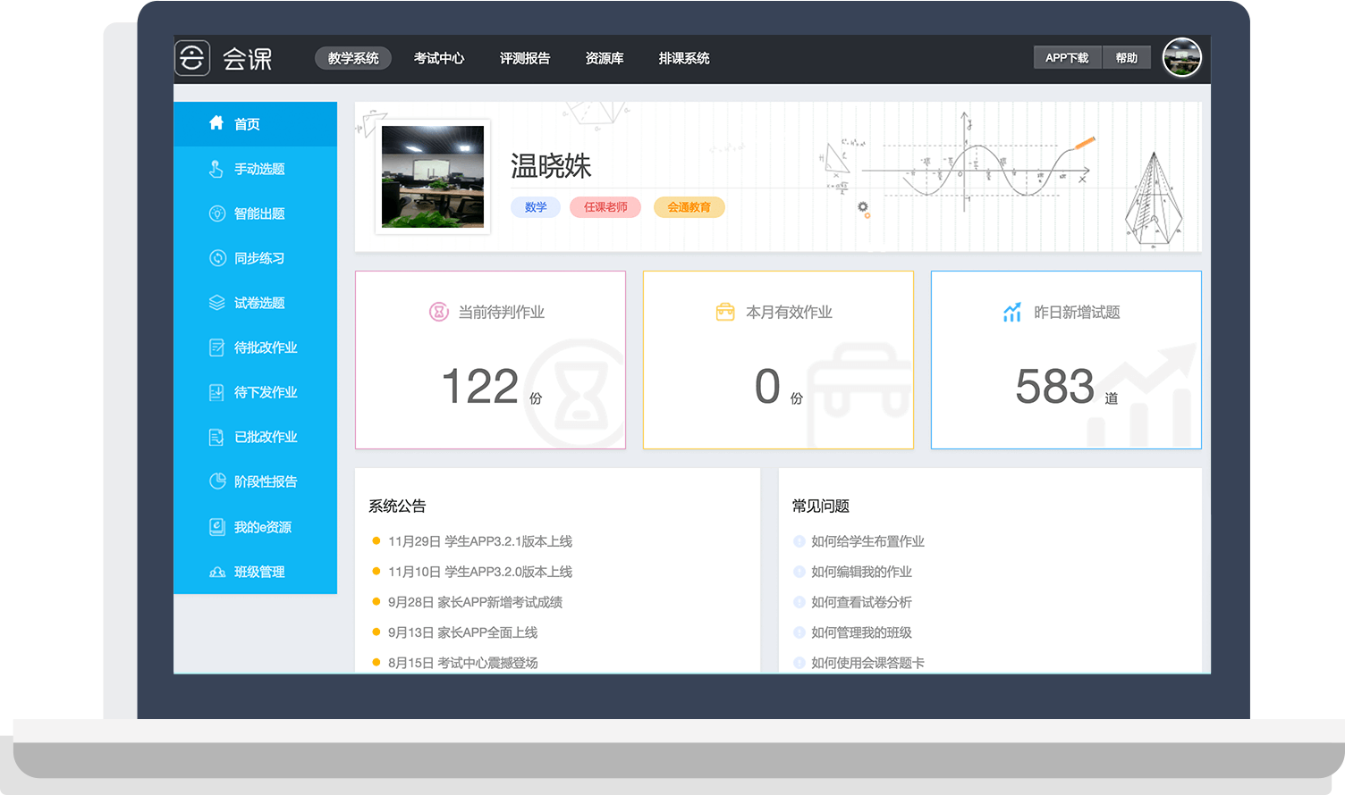Click the blue chart icon beside 昨日新增试题
The image size is (1345, 795).
point(1012,312)
